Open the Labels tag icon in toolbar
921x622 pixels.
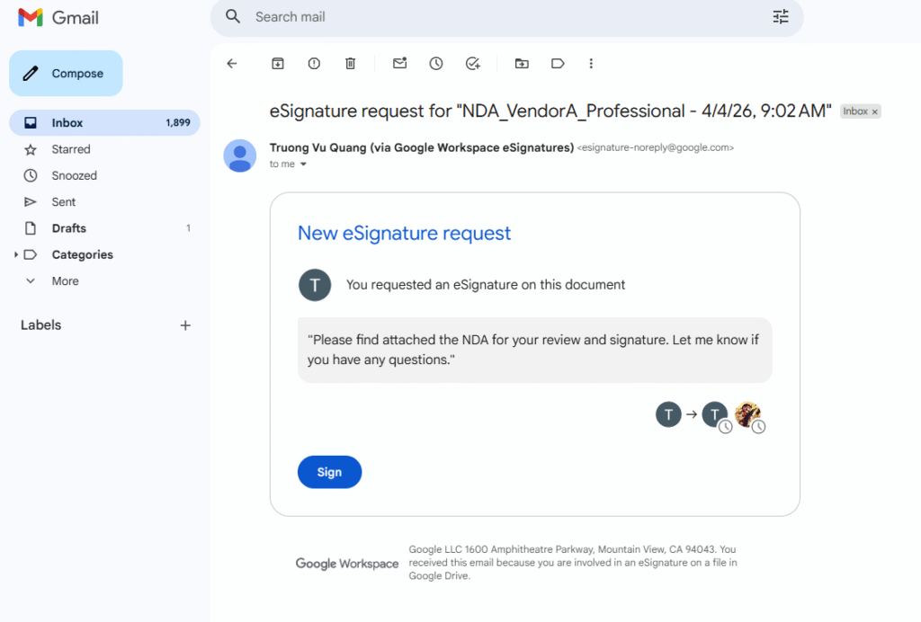pos(558,64)
